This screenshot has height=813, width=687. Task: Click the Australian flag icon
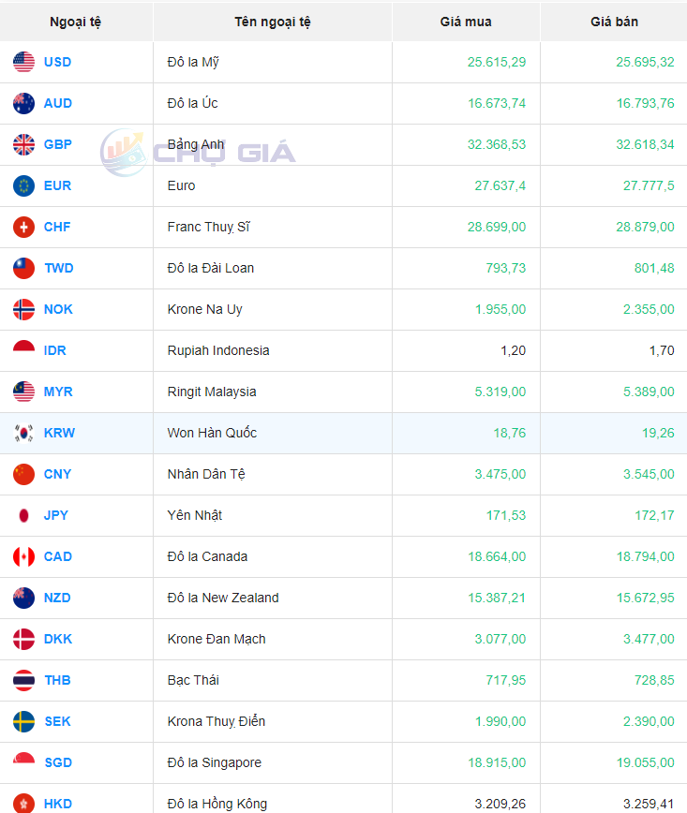(x=23, y=103)
